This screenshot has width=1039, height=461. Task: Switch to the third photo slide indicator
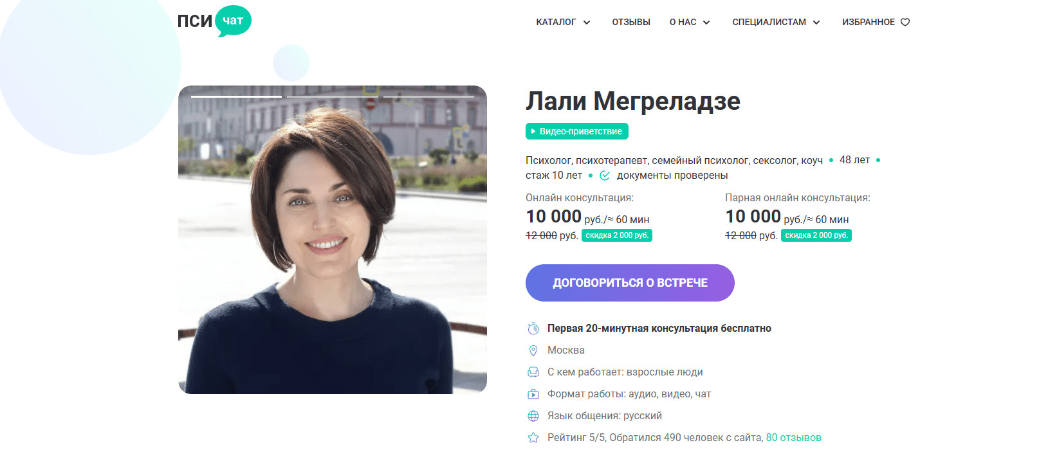tap(428, 96)
